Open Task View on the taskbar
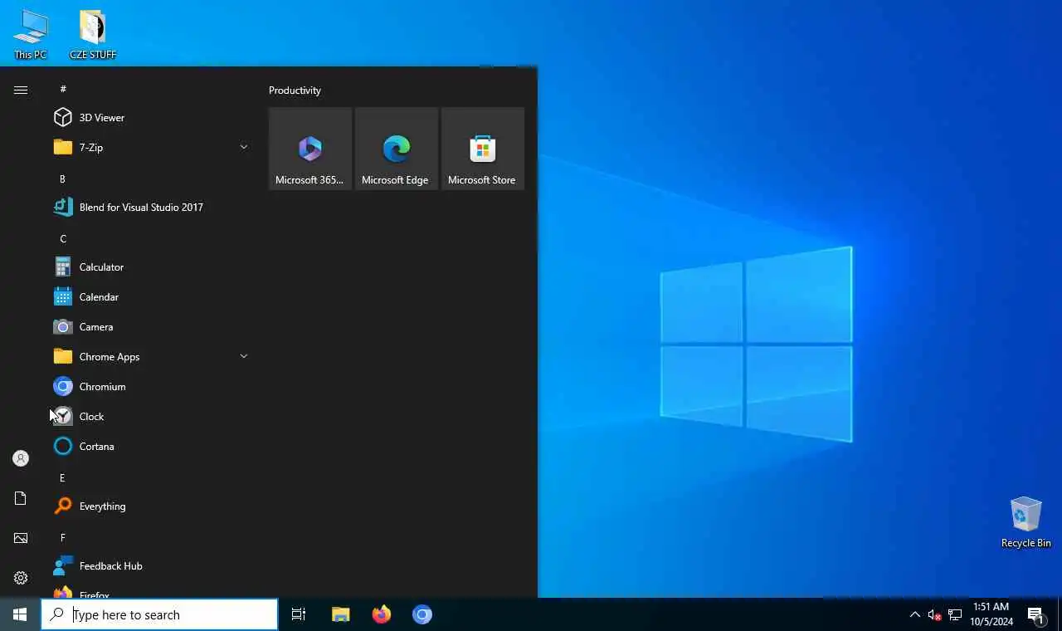1062x631 pixels. click(x=299, y=614)
